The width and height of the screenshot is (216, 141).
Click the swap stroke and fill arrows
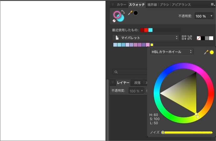[123, 12]
